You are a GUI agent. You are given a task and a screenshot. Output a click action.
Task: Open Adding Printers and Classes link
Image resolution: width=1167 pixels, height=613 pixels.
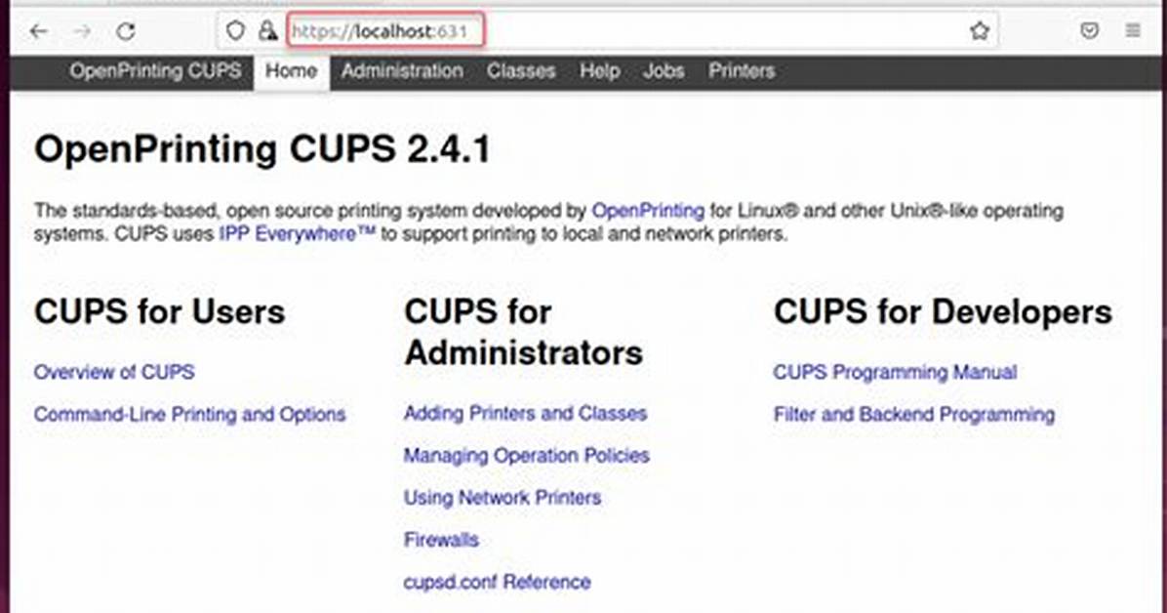[526, 413]
